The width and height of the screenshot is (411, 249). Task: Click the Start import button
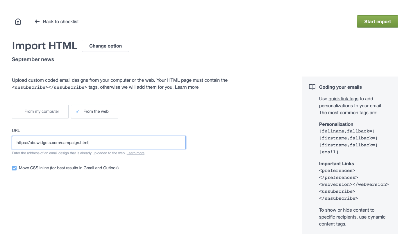pos(377,21)
